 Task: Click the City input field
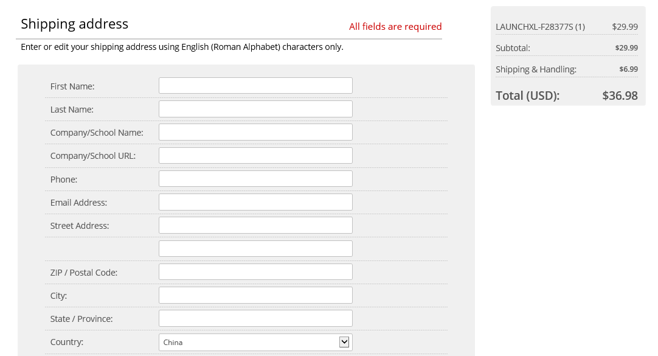[255, 295]
